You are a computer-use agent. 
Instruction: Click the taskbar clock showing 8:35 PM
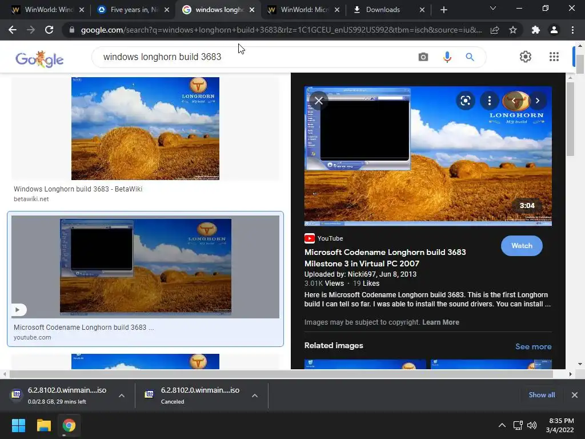[x=560, y=425]
